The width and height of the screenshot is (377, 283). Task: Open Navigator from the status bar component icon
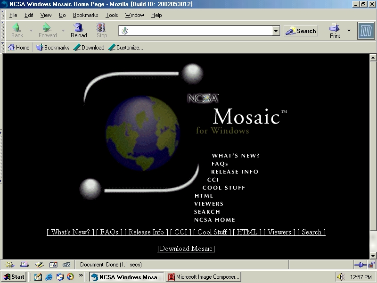10,265
